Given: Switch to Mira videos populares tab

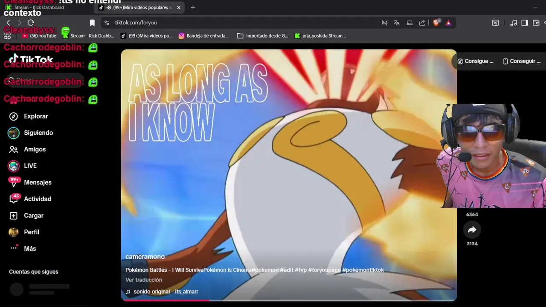Looking at the screenshot, I should (139, 7).
